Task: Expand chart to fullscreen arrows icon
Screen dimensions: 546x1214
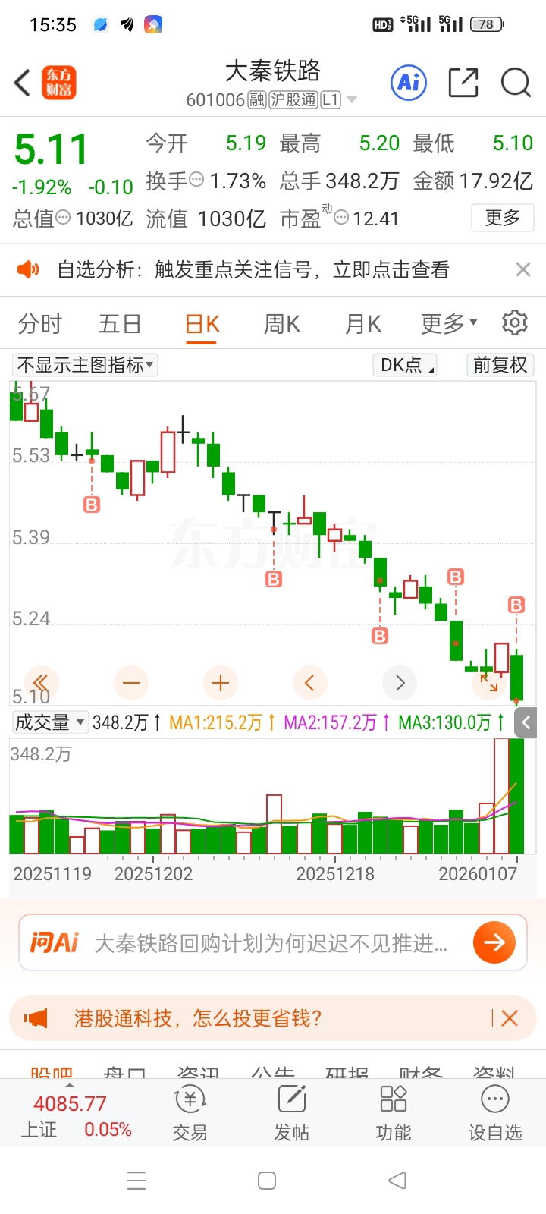Action: pyautogui.click(x=489, y=683)
